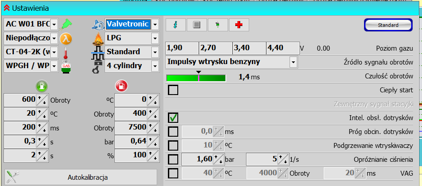Click the orange lambda probe icon
Screen dimensions: 422x186
tap(66, 38)
